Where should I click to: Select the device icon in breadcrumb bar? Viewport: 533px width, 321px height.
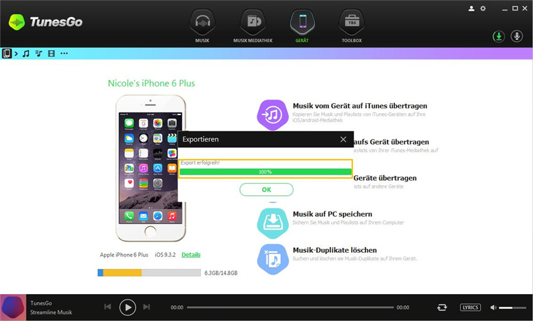click(6, 53)
